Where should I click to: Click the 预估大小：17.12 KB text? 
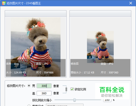(82, 73)
